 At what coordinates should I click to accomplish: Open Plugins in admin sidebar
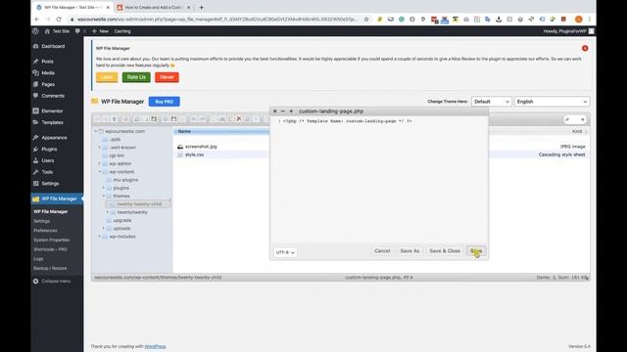tap(49, 150)
